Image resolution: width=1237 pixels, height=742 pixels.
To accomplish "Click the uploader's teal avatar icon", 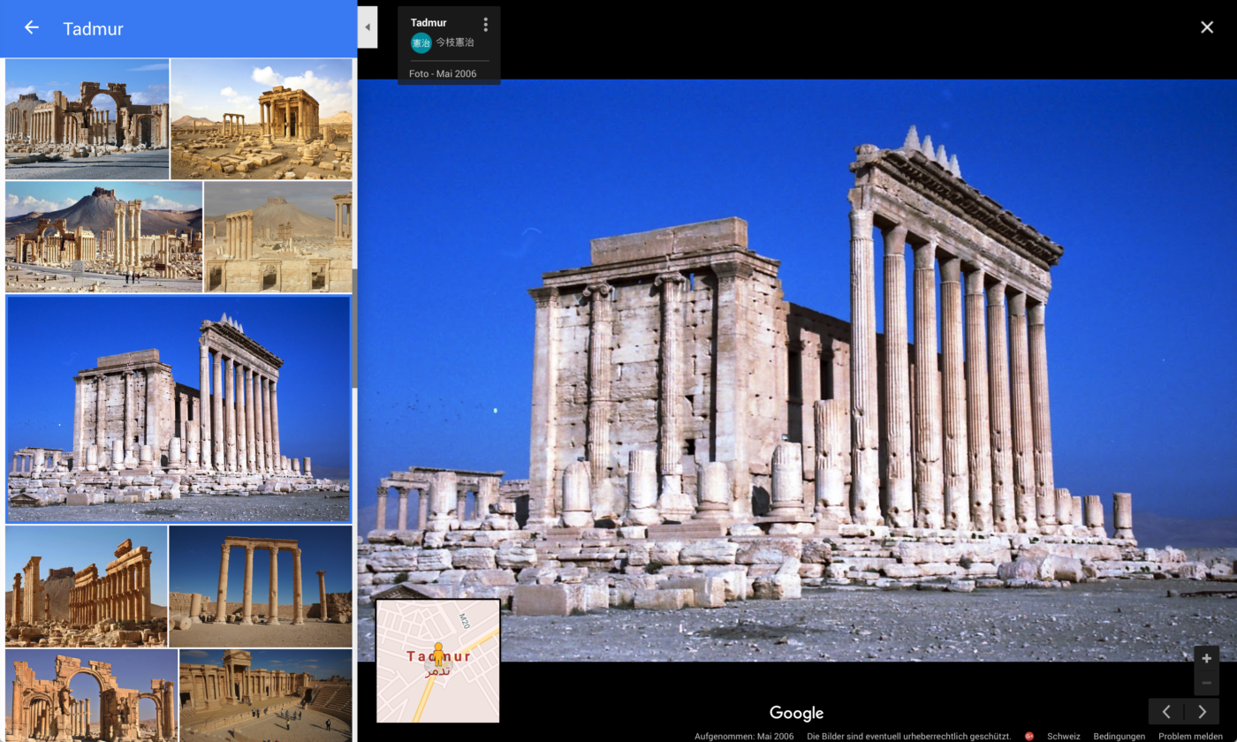I will click(421, 42).
